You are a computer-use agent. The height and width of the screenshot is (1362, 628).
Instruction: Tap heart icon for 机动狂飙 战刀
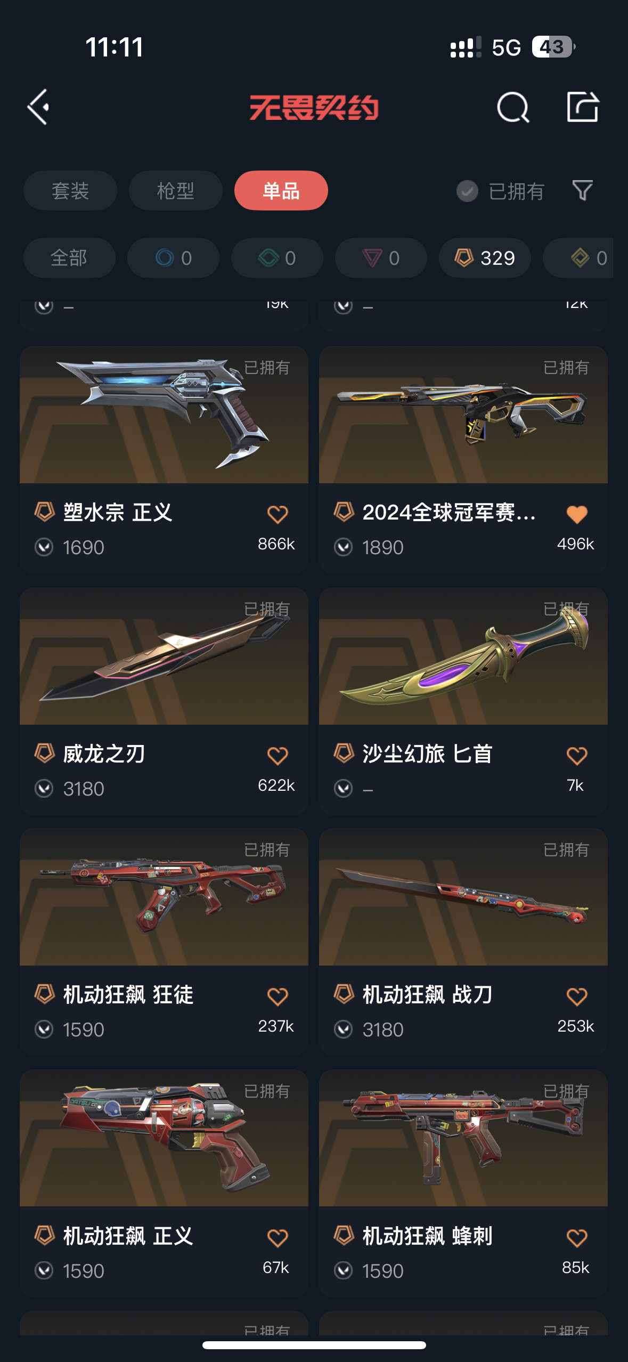[x=577, y=996]
